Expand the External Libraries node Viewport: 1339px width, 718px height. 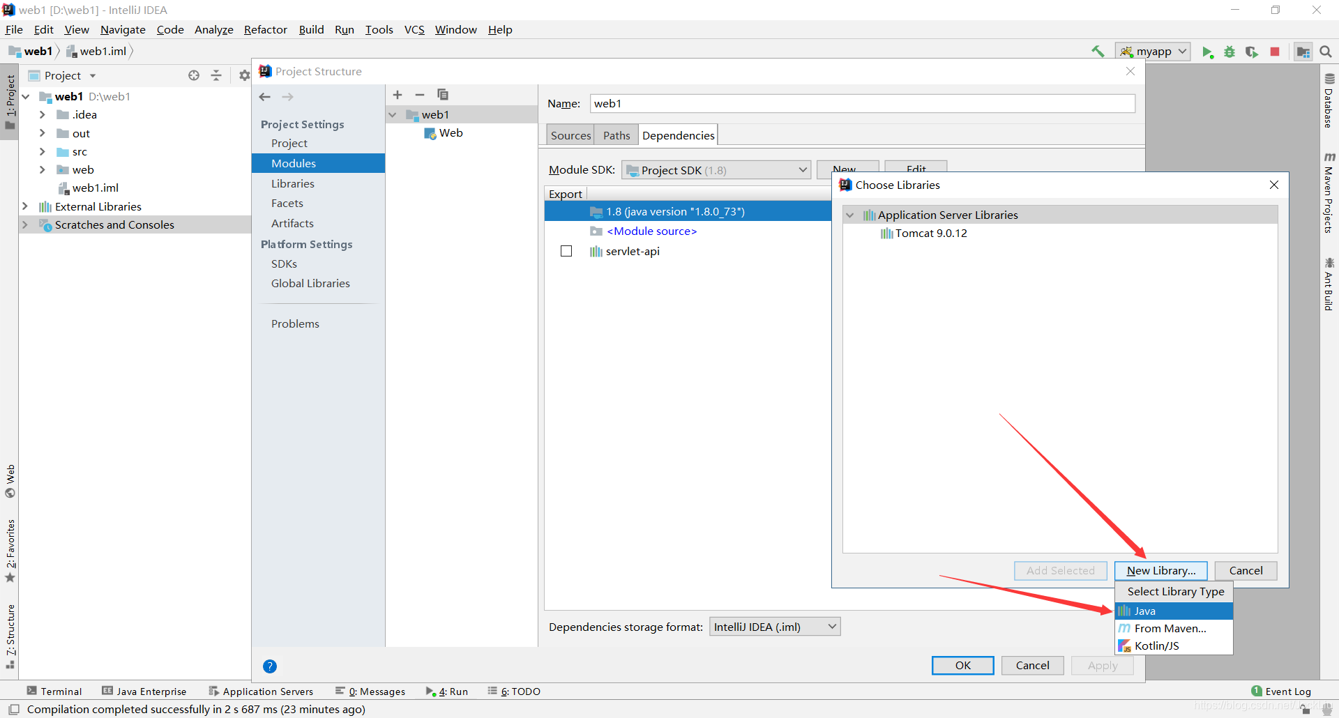(x=25, y=206)
